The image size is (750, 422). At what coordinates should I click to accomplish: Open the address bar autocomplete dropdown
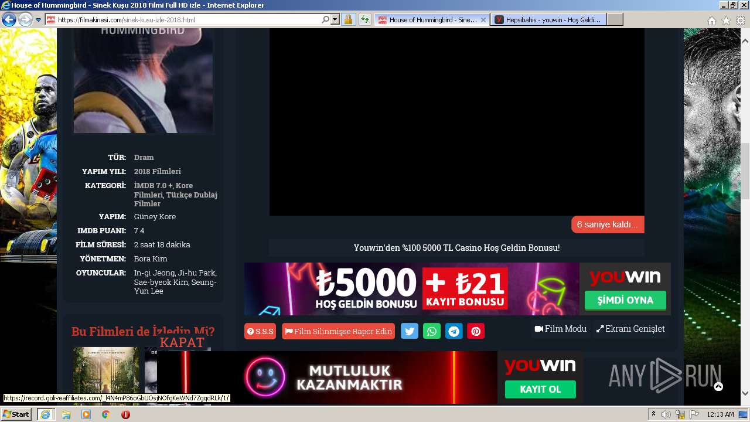335,19
